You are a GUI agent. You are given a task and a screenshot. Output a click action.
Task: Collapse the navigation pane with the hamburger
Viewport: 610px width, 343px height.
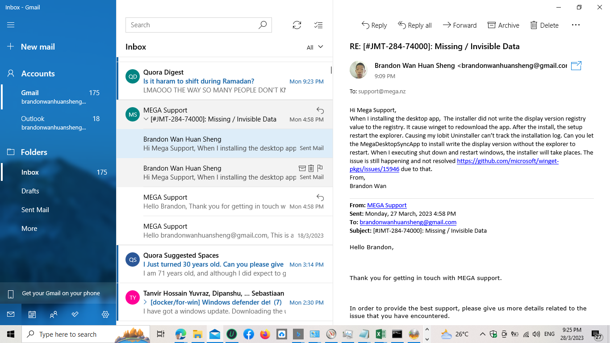pyautogui.click(x=11, y=25)
